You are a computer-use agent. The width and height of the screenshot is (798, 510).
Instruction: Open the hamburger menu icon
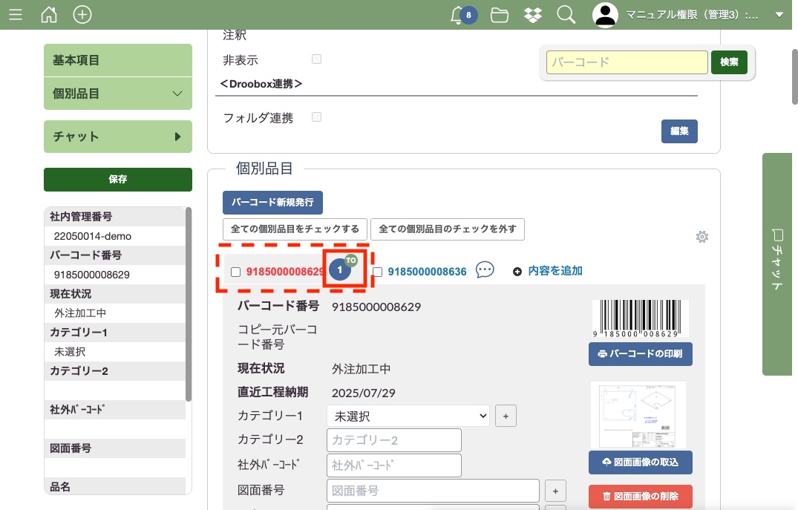pos(16,15)
